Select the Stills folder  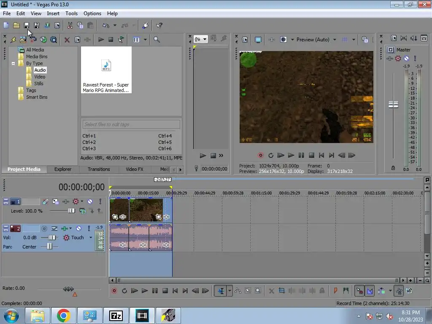point(38,84)
